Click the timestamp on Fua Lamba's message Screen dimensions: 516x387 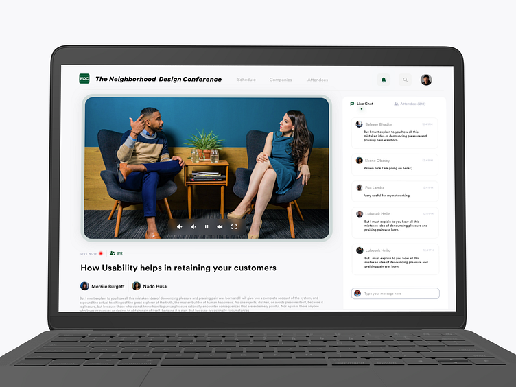428,187
